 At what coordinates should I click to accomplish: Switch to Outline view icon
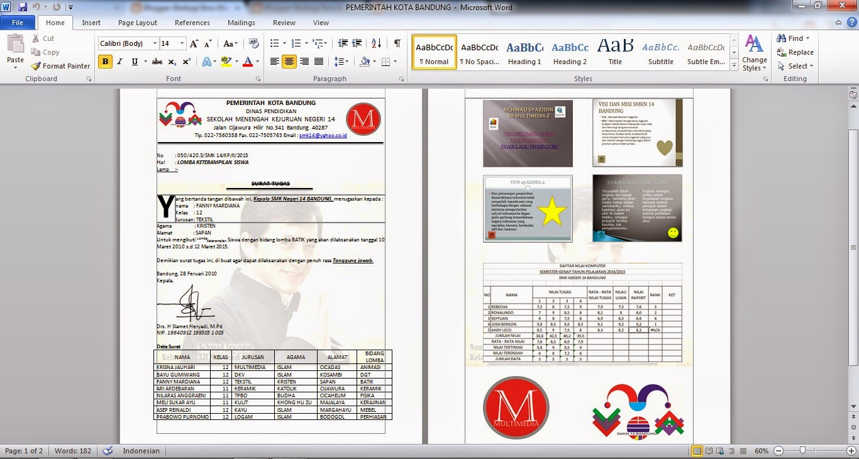(732, 451)
